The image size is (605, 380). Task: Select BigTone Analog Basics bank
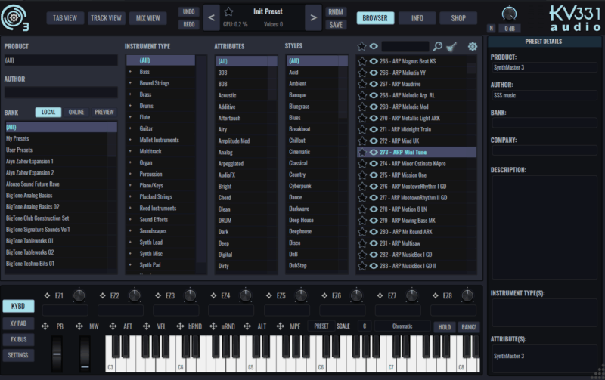point(56,196)
